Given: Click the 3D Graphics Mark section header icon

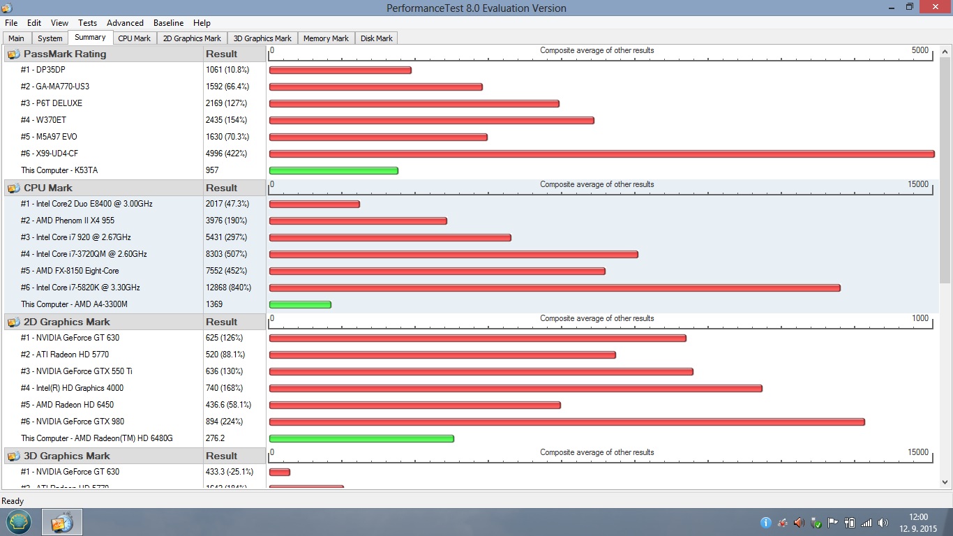Looking at the screenshot, I should click(x=13, y=456).
